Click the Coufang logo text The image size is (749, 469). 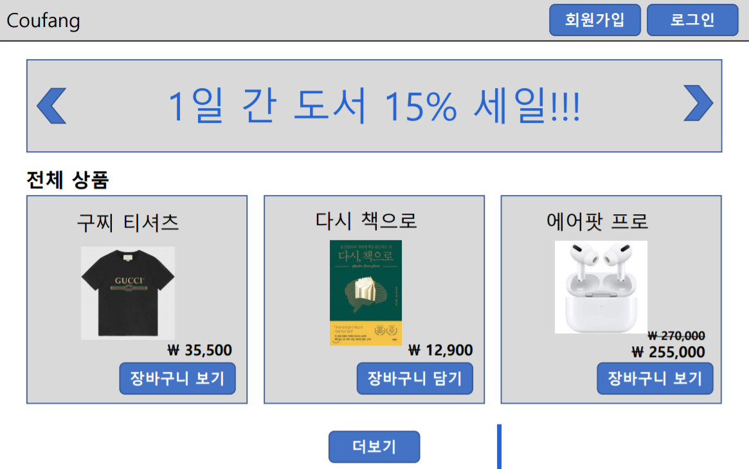(x=43, y=21)
